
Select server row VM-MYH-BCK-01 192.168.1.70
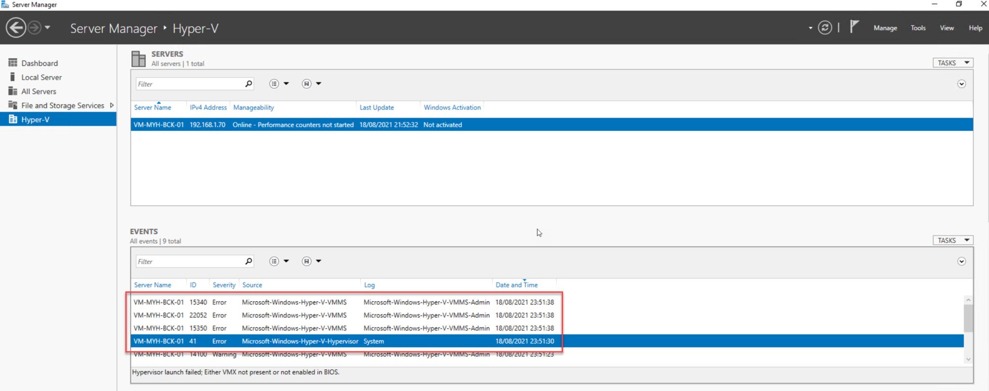pos(551,124)
